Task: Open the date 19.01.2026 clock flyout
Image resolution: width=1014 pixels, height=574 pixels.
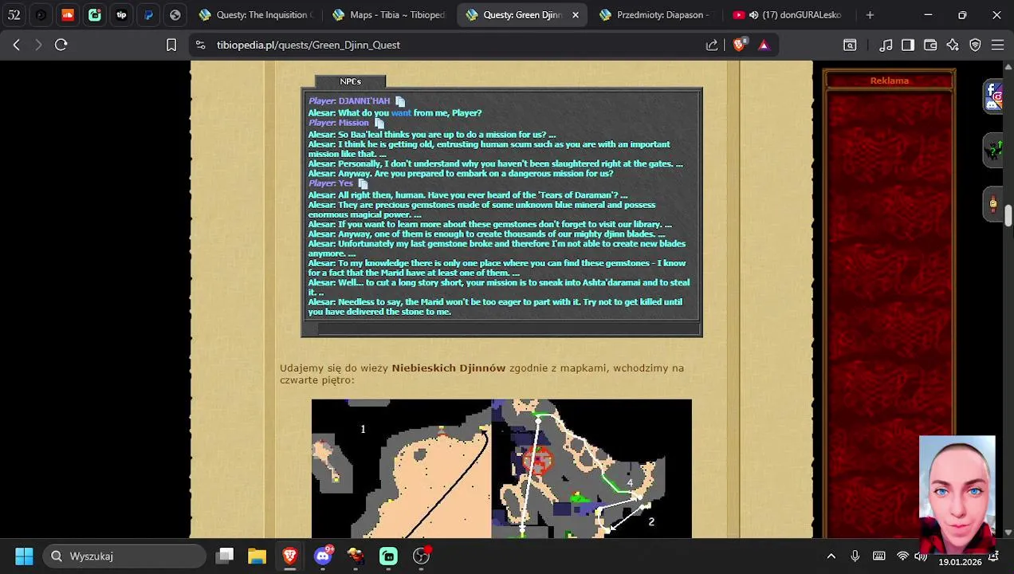Action: click(960, 562)
